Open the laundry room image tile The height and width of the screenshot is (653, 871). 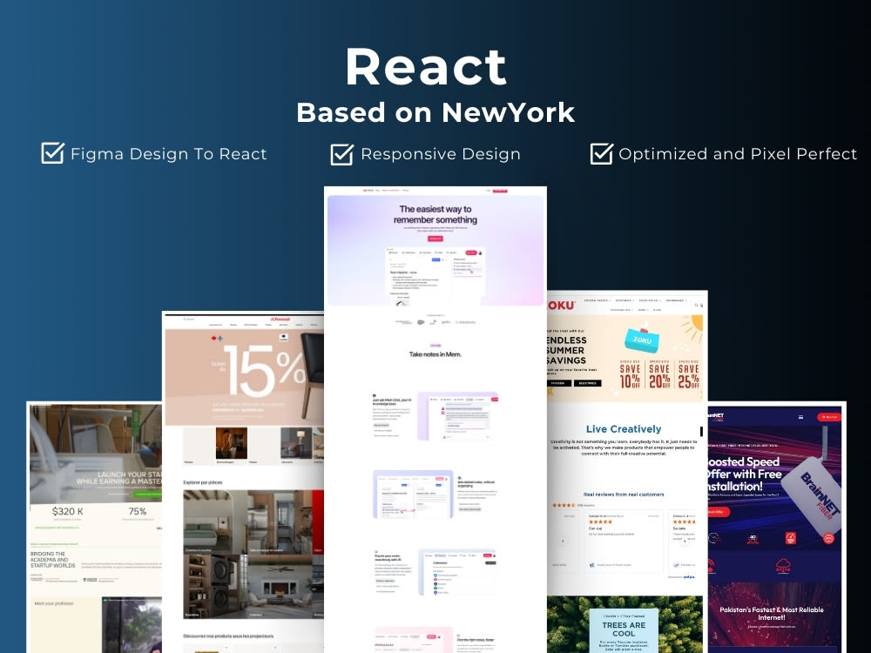[215, 586]
